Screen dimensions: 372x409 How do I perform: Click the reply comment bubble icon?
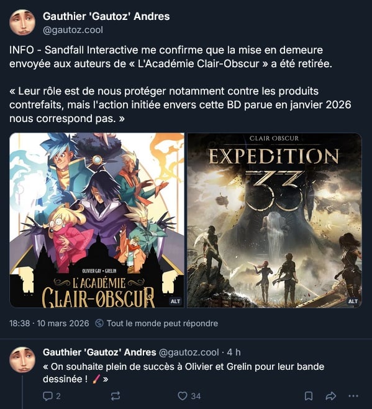pos(48,396)
